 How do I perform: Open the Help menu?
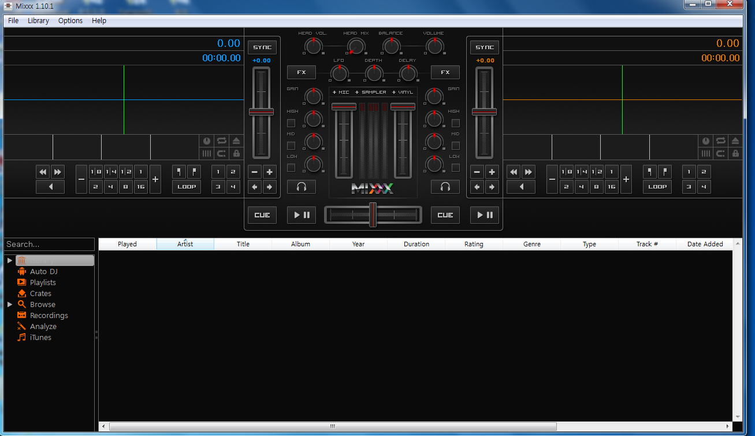99,21
